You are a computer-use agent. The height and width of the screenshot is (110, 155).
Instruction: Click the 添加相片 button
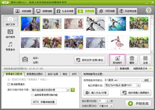117,60
